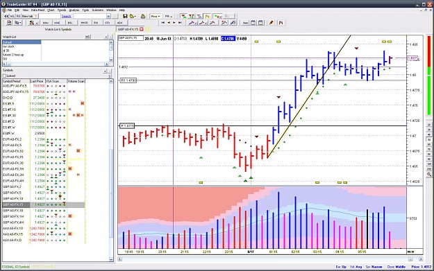434x271 pixels.
Task: Click the chart horizontal scrollbar left arrow
Action: click(120, 259)
